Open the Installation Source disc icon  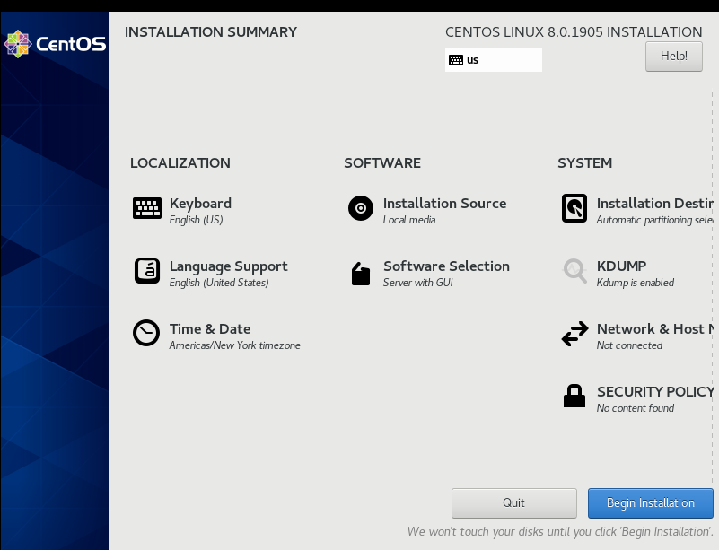[x=361, y=208]
